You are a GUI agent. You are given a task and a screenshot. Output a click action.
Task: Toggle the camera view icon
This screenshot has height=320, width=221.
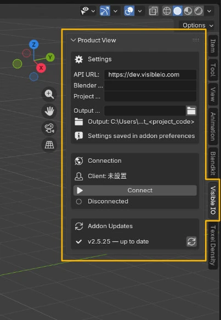click(x=49, y=128)
